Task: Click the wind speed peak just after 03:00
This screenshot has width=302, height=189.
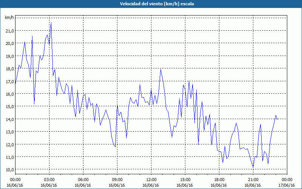Action: coord(51,23)
